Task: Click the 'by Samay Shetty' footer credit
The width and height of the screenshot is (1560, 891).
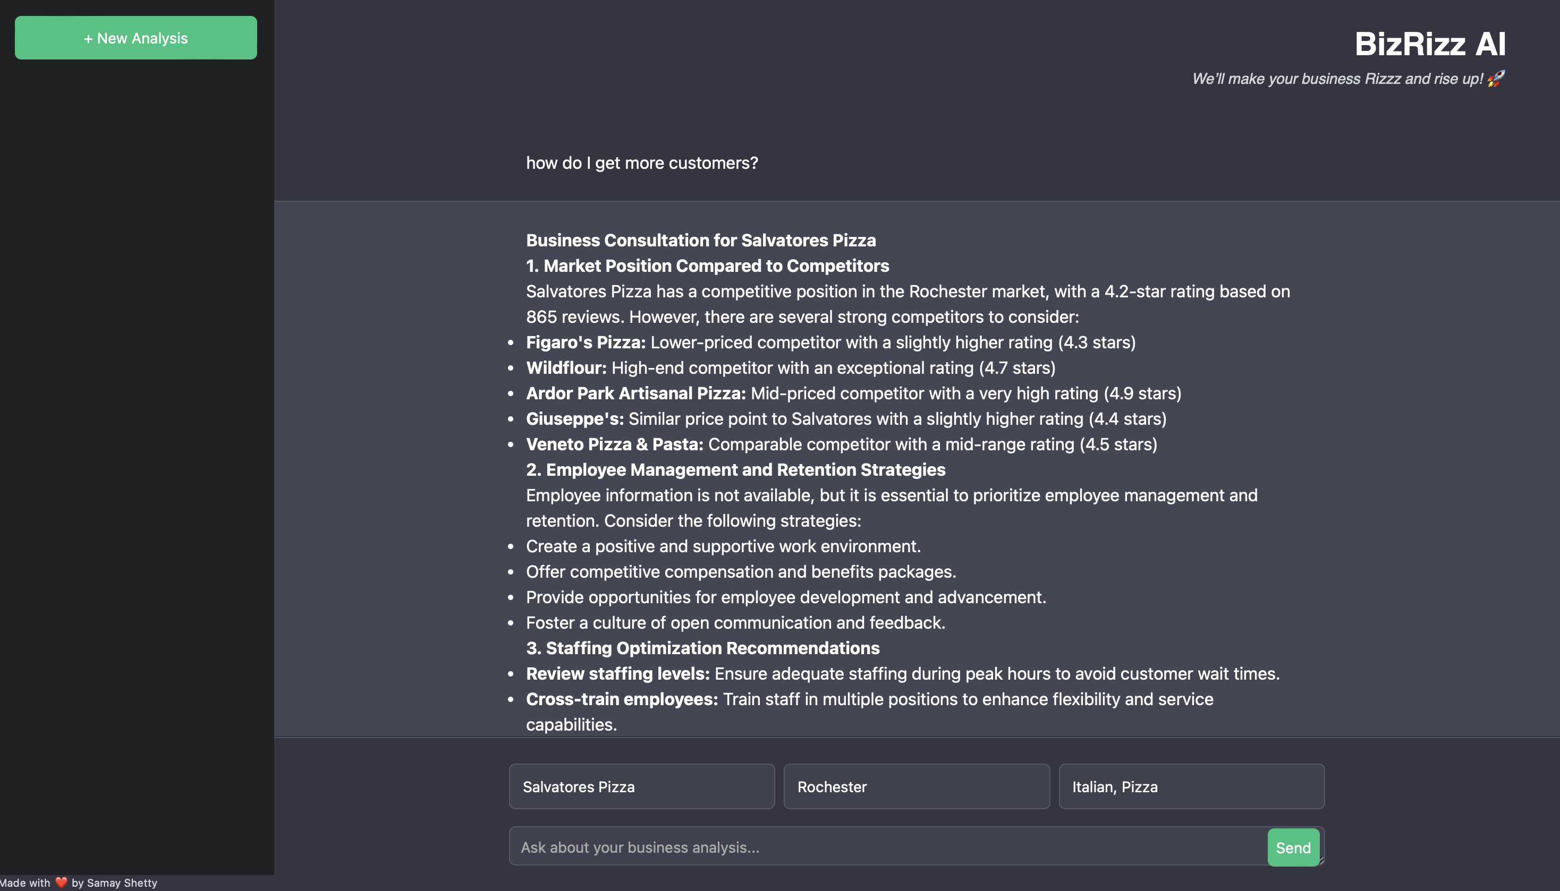Action: click(114, 883)
